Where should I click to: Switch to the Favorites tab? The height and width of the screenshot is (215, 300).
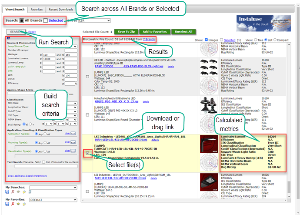click(x=37, y=10)
